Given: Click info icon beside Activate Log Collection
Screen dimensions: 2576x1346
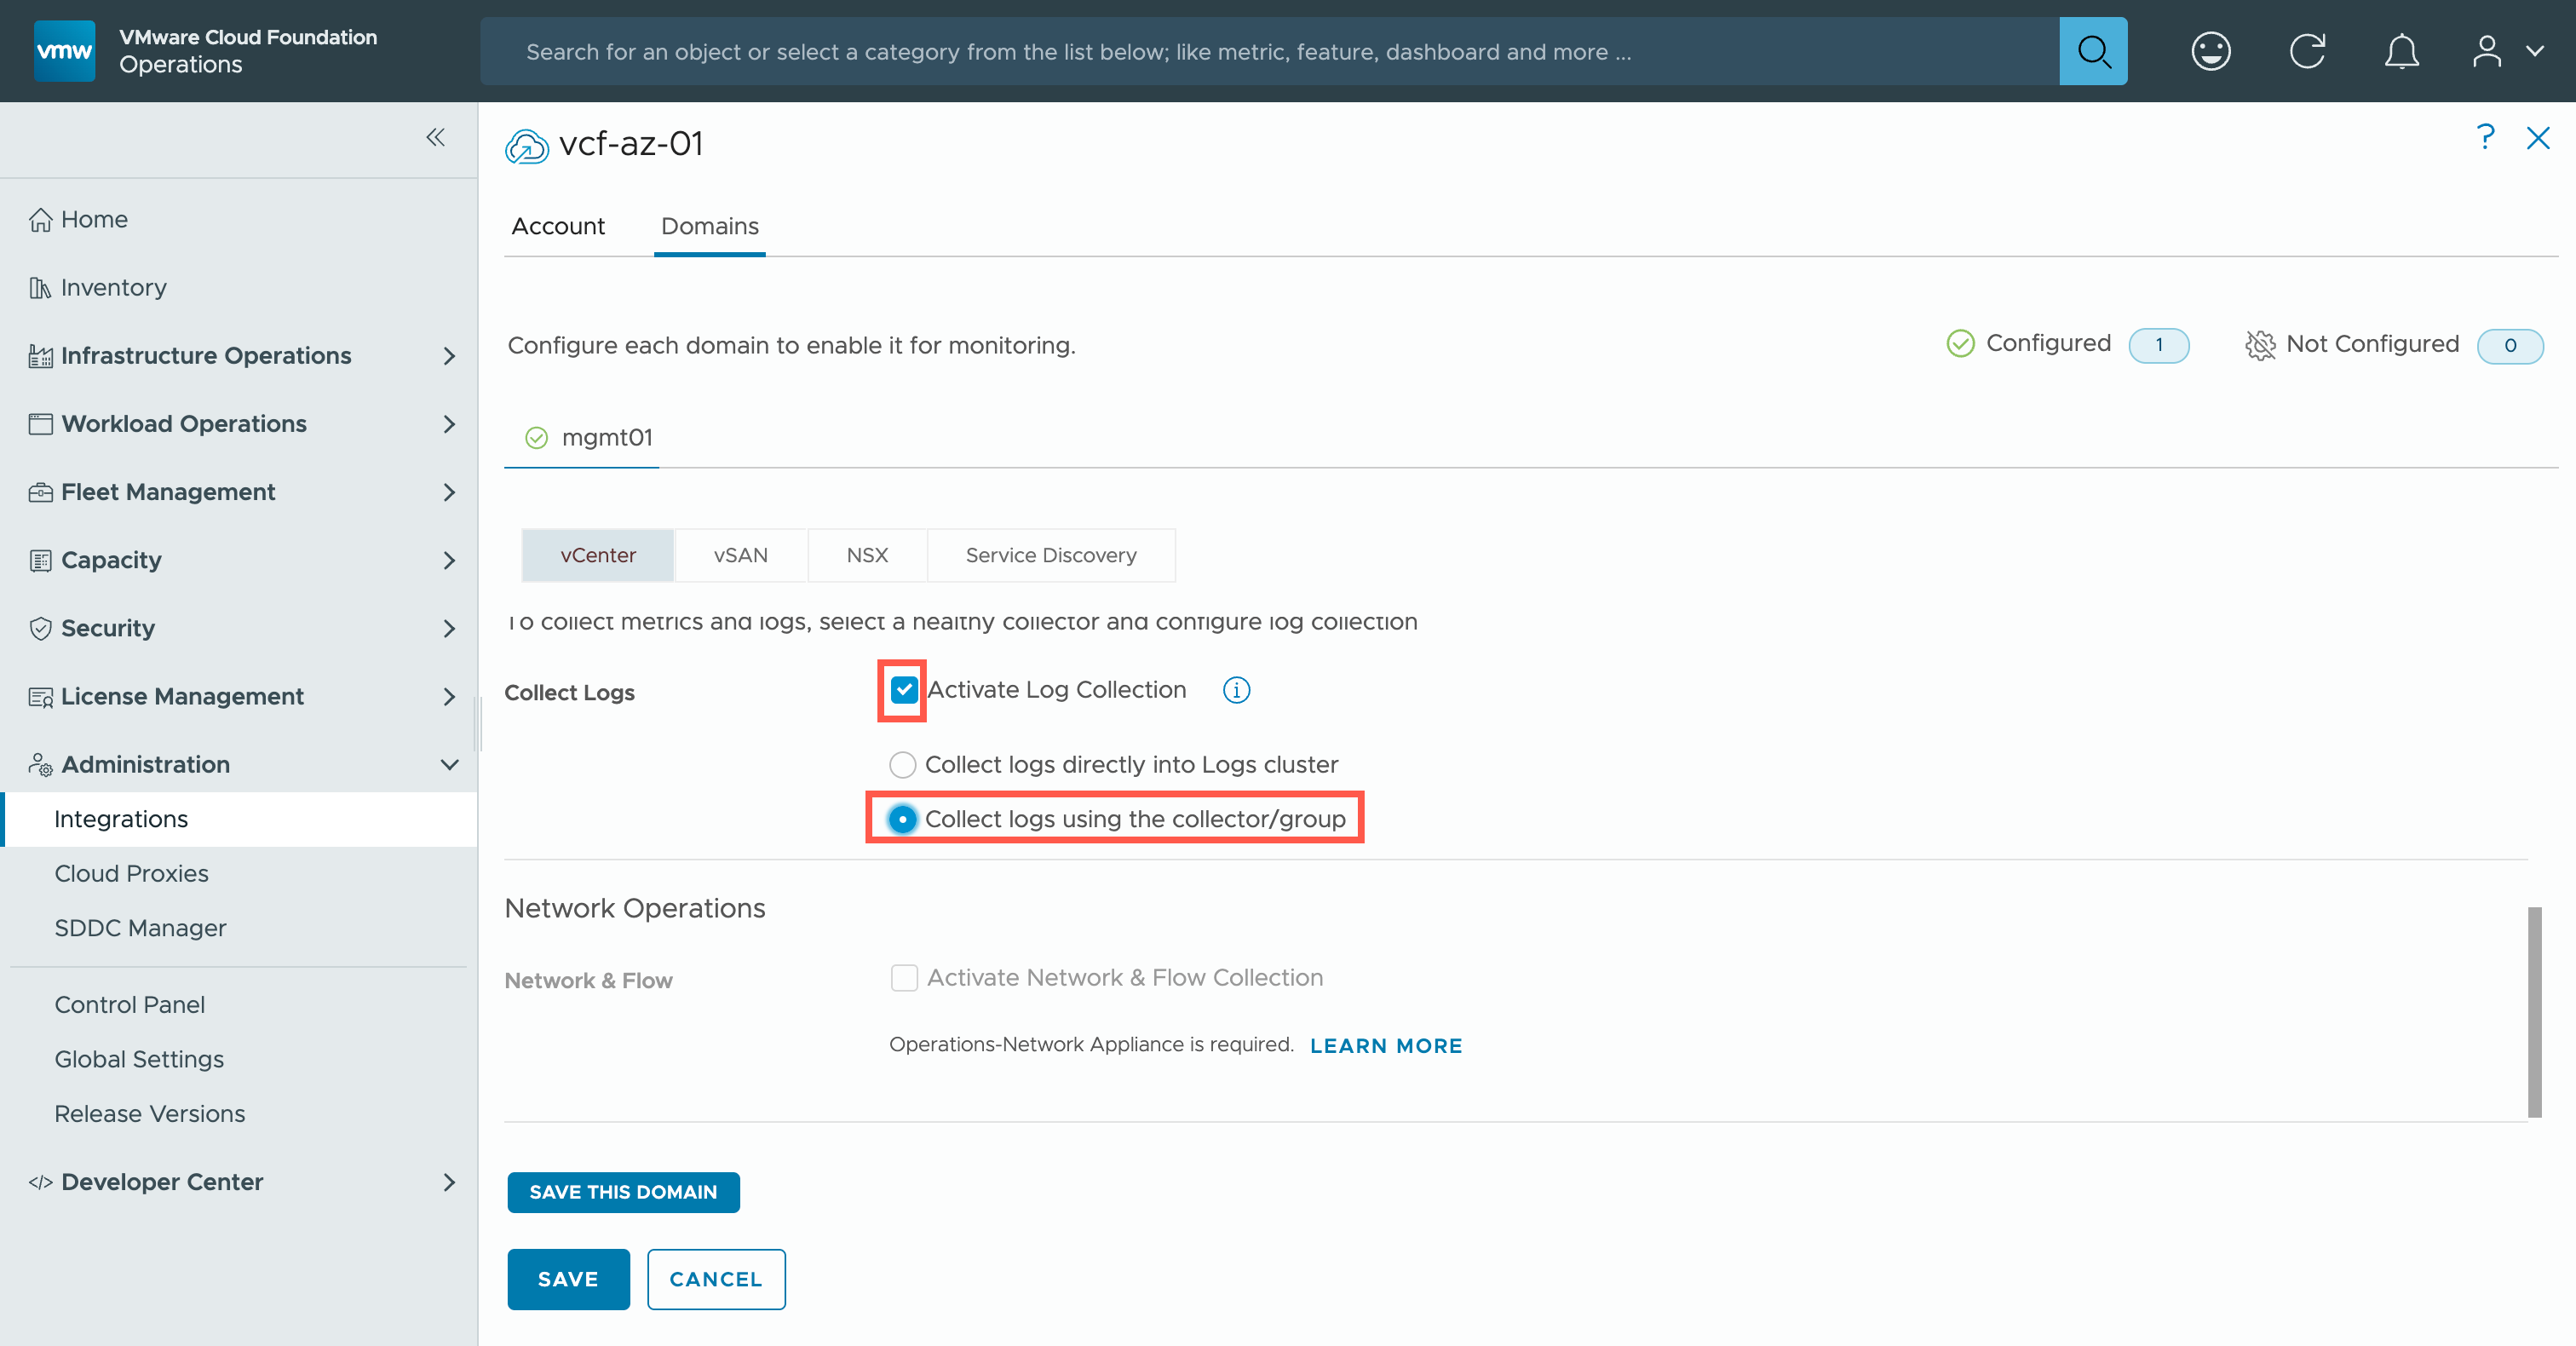Looking at the screenshot, I should tap(1236, 690).
